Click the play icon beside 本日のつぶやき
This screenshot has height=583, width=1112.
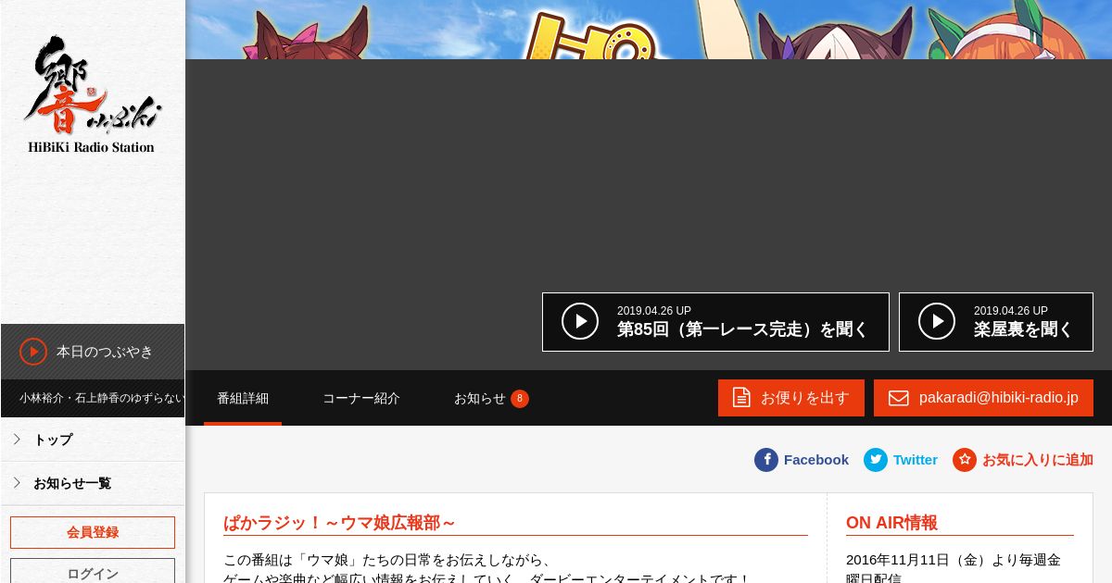tap(33, 352)
